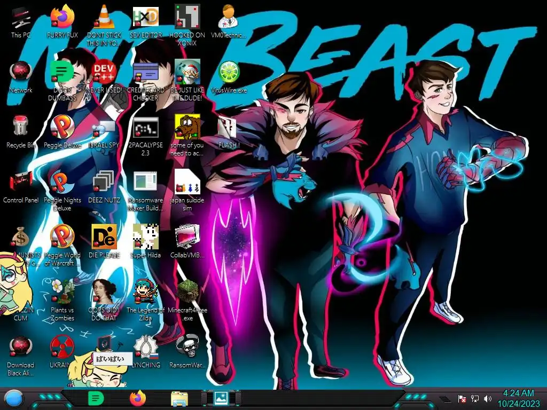Select the VirusWire.exe lime icon
This screenshot has width=547, height=410.
(229, 77)
